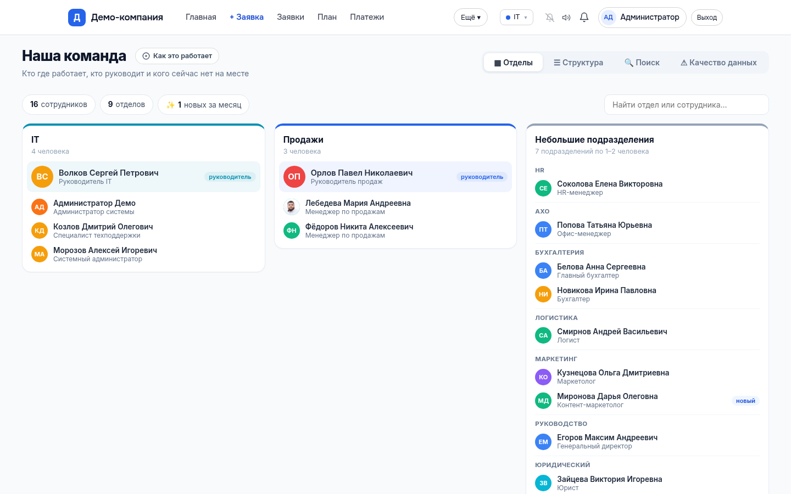Switch to the Структура tab
This screenshot has height=494, width=791.
tap(578, 63)
